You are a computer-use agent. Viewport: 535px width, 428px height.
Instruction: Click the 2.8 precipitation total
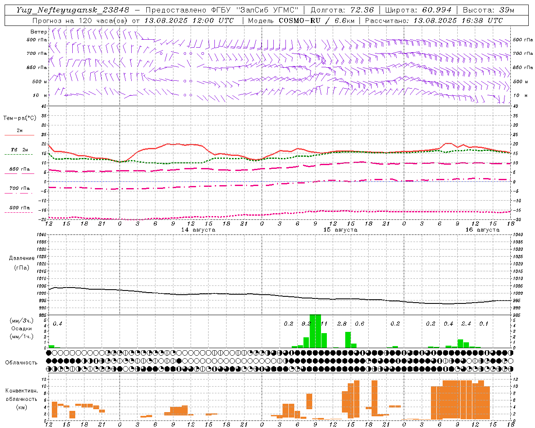[341, 324]
